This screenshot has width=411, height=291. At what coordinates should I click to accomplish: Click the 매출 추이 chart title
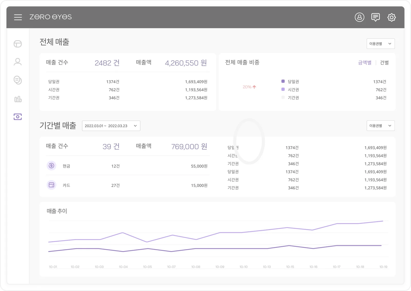[57, 211]
